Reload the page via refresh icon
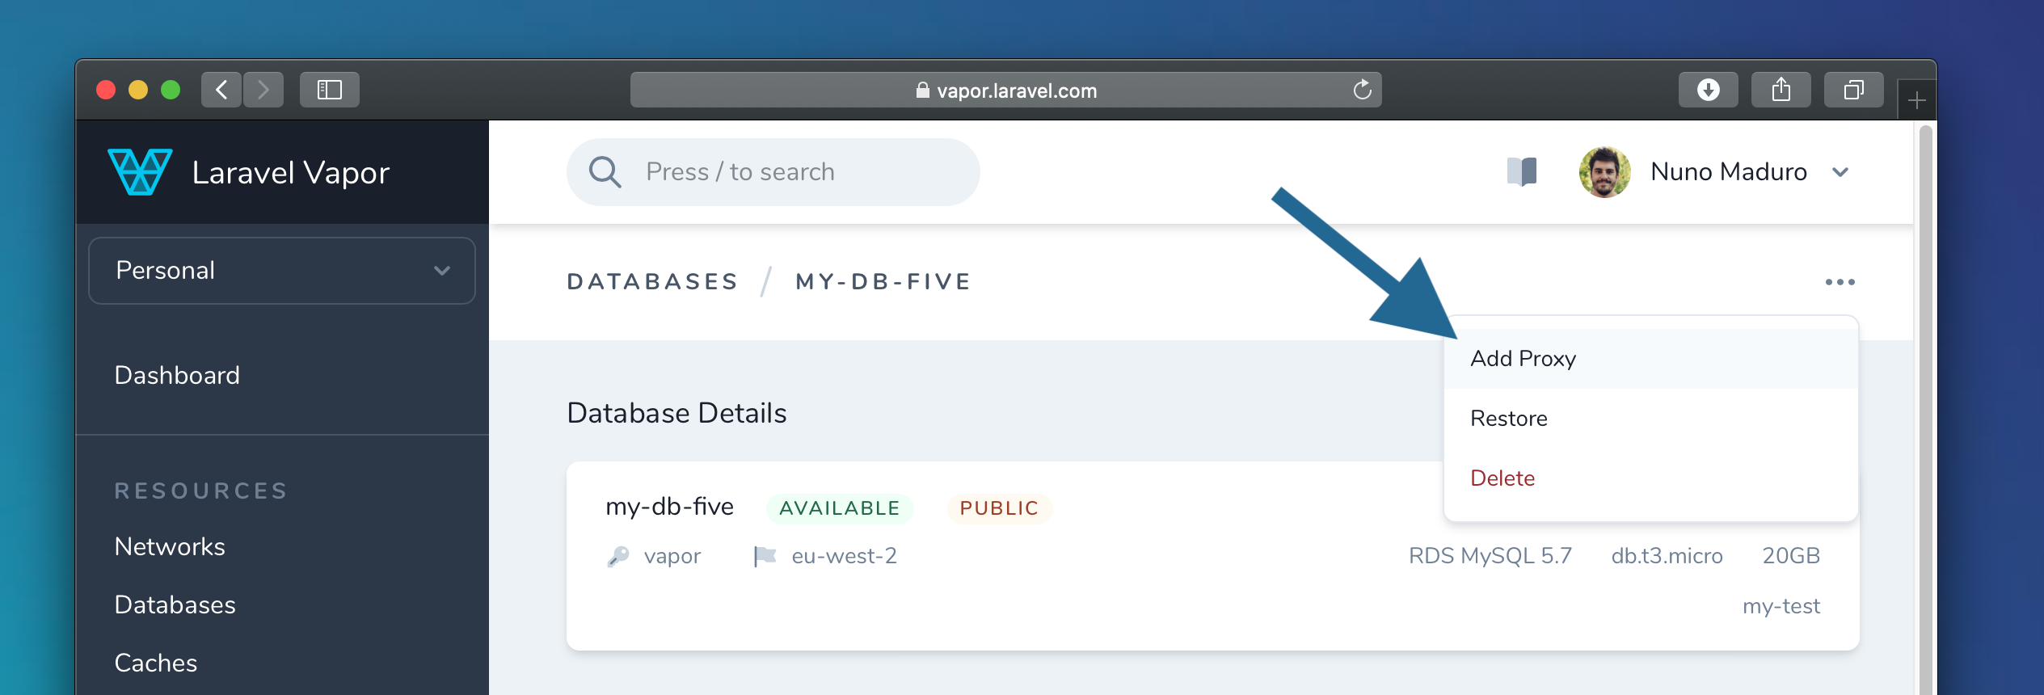Viewport: 2044px width, 695px height. 1363,90
